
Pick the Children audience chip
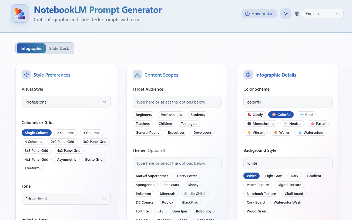[165, 123]
